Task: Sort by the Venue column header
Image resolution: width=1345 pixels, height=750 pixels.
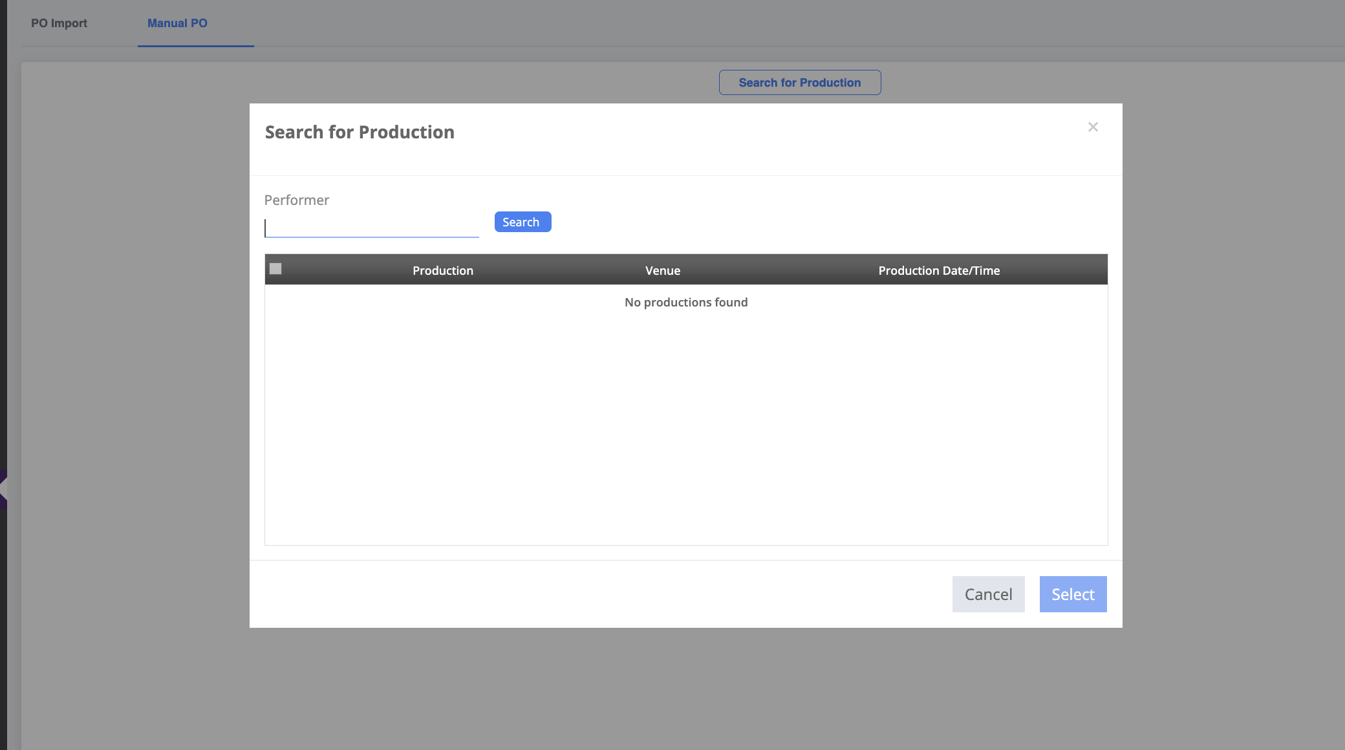Action: [x=663, y=270]
